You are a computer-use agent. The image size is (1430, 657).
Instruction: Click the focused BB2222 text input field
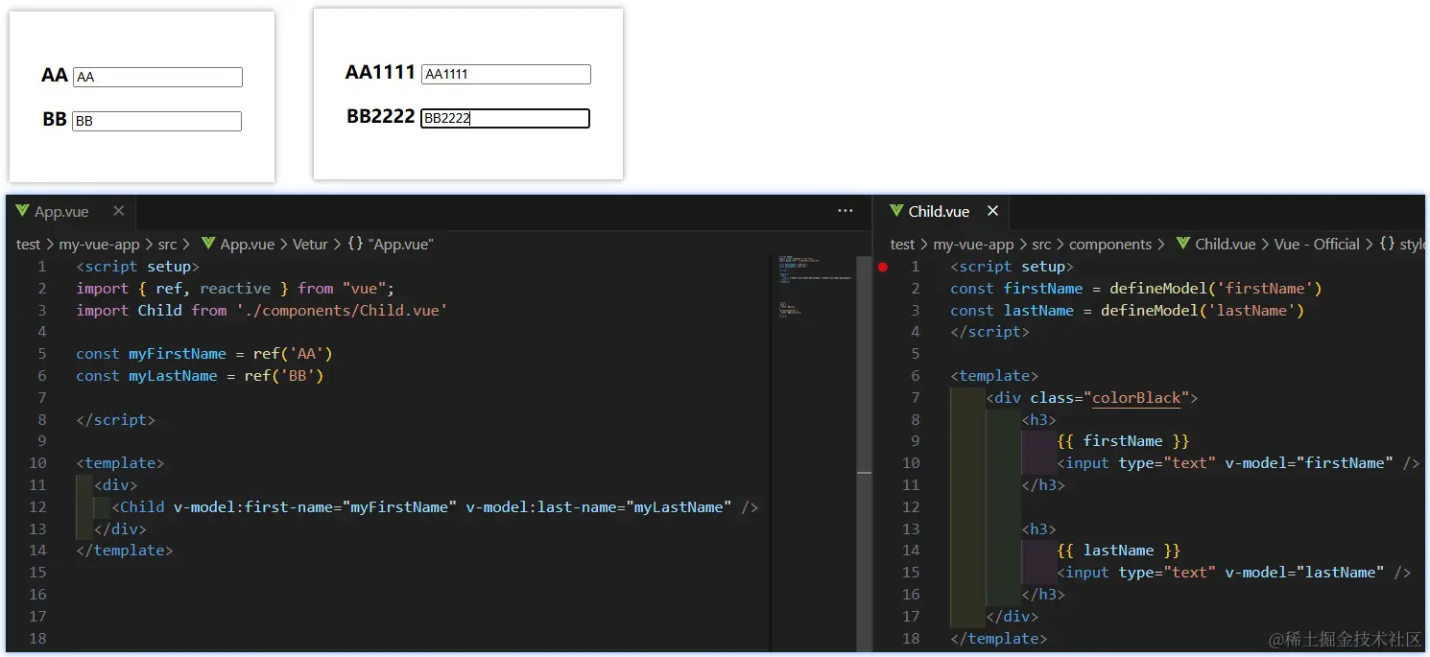point(505,119)
